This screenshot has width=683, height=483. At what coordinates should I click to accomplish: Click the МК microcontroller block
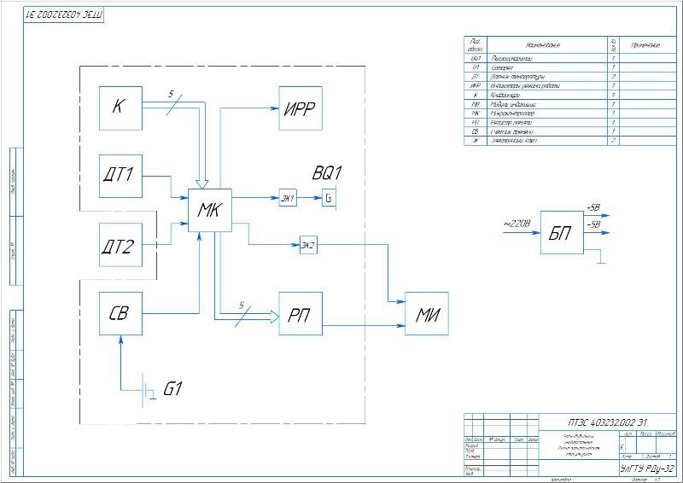tap(210, 211)
